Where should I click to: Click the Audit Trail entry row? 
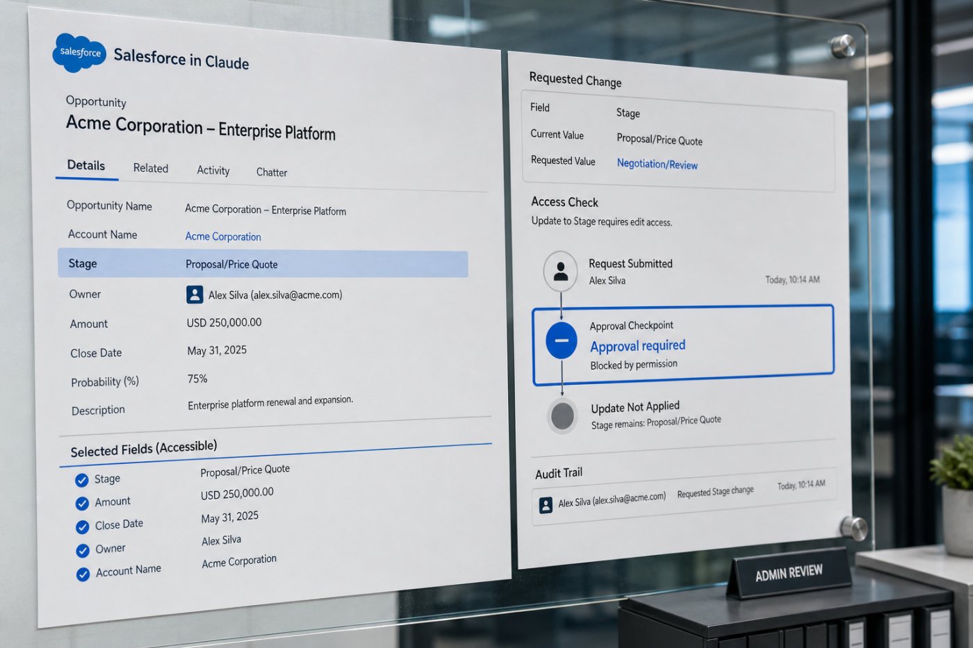[683, 498]
